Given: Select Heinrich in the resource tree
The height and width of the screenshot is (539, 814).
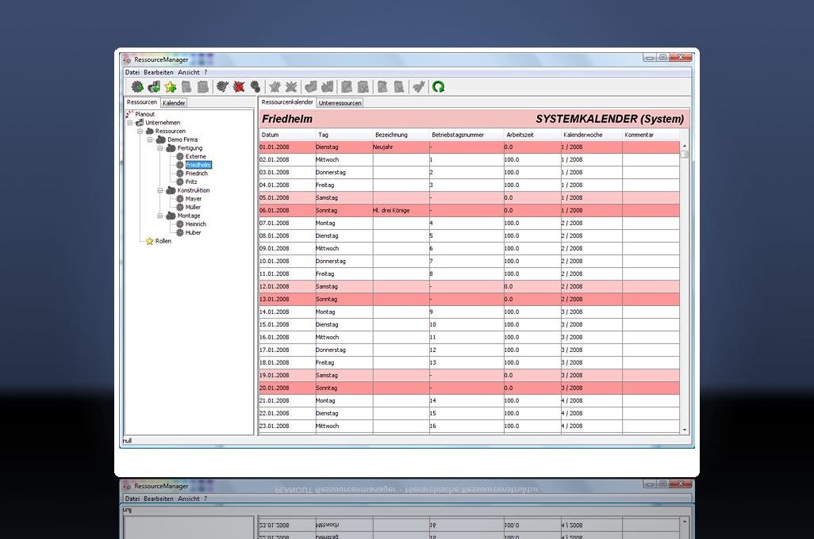Looking at the screenshot, I should point(196,224).
